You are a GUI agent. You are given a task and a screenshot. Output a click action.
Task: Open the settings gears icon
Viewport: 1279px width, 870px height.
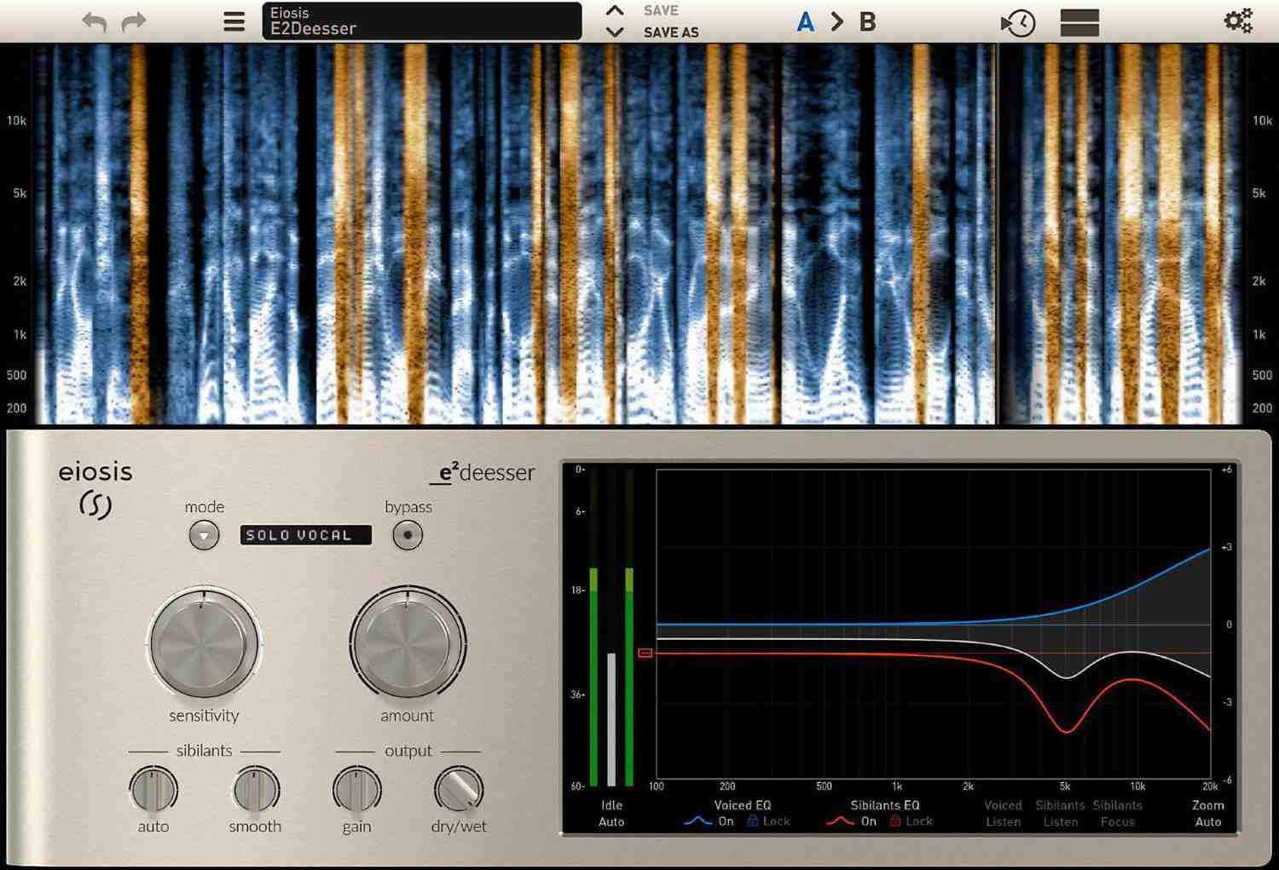click(1238, 21)
